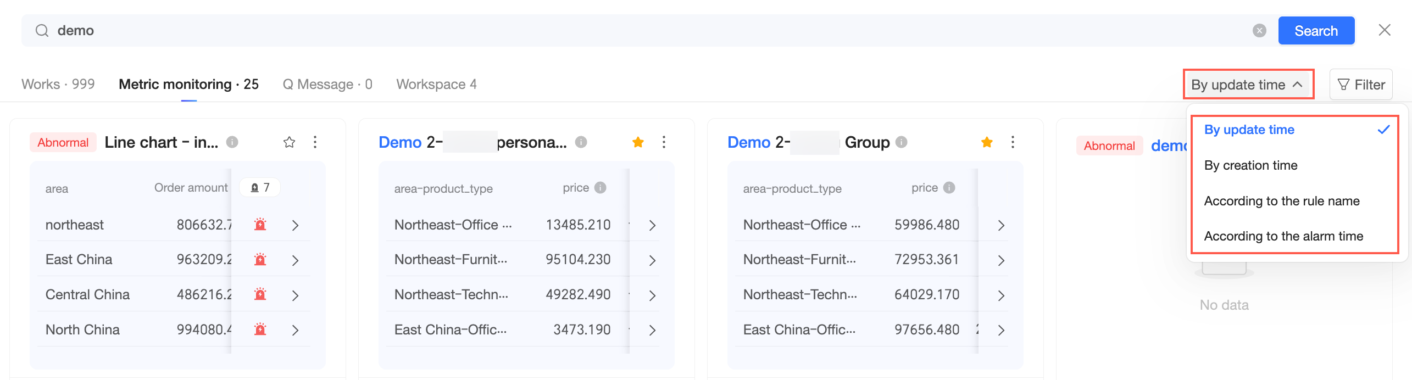
Task: Expand the 13485.210 row chevron
Action: coord(653,225)
